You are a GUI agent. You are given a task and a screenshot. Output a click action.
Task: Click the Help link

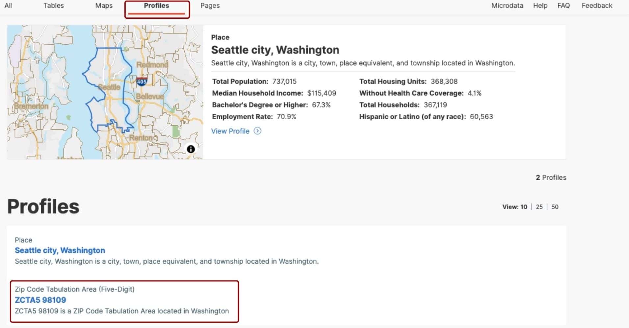click(x=540, y=6)
